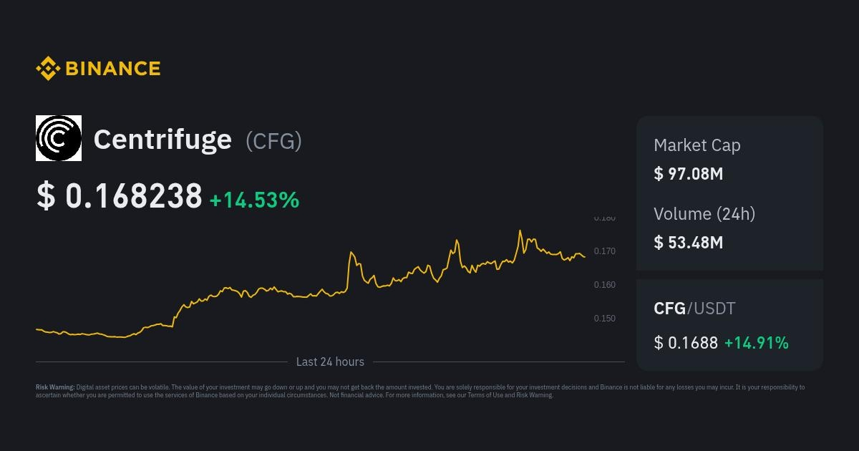Click the highest peak on the price chart
Image resolution: width=859 pixels, height=451 pixels.
520,231
